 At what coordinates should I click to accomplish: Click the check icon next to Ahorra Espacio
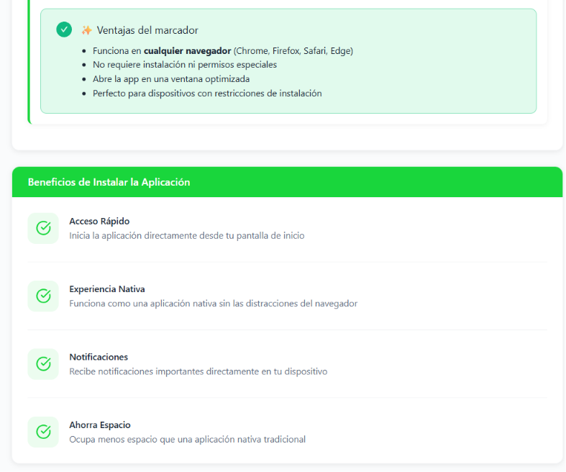pos(43,432)
